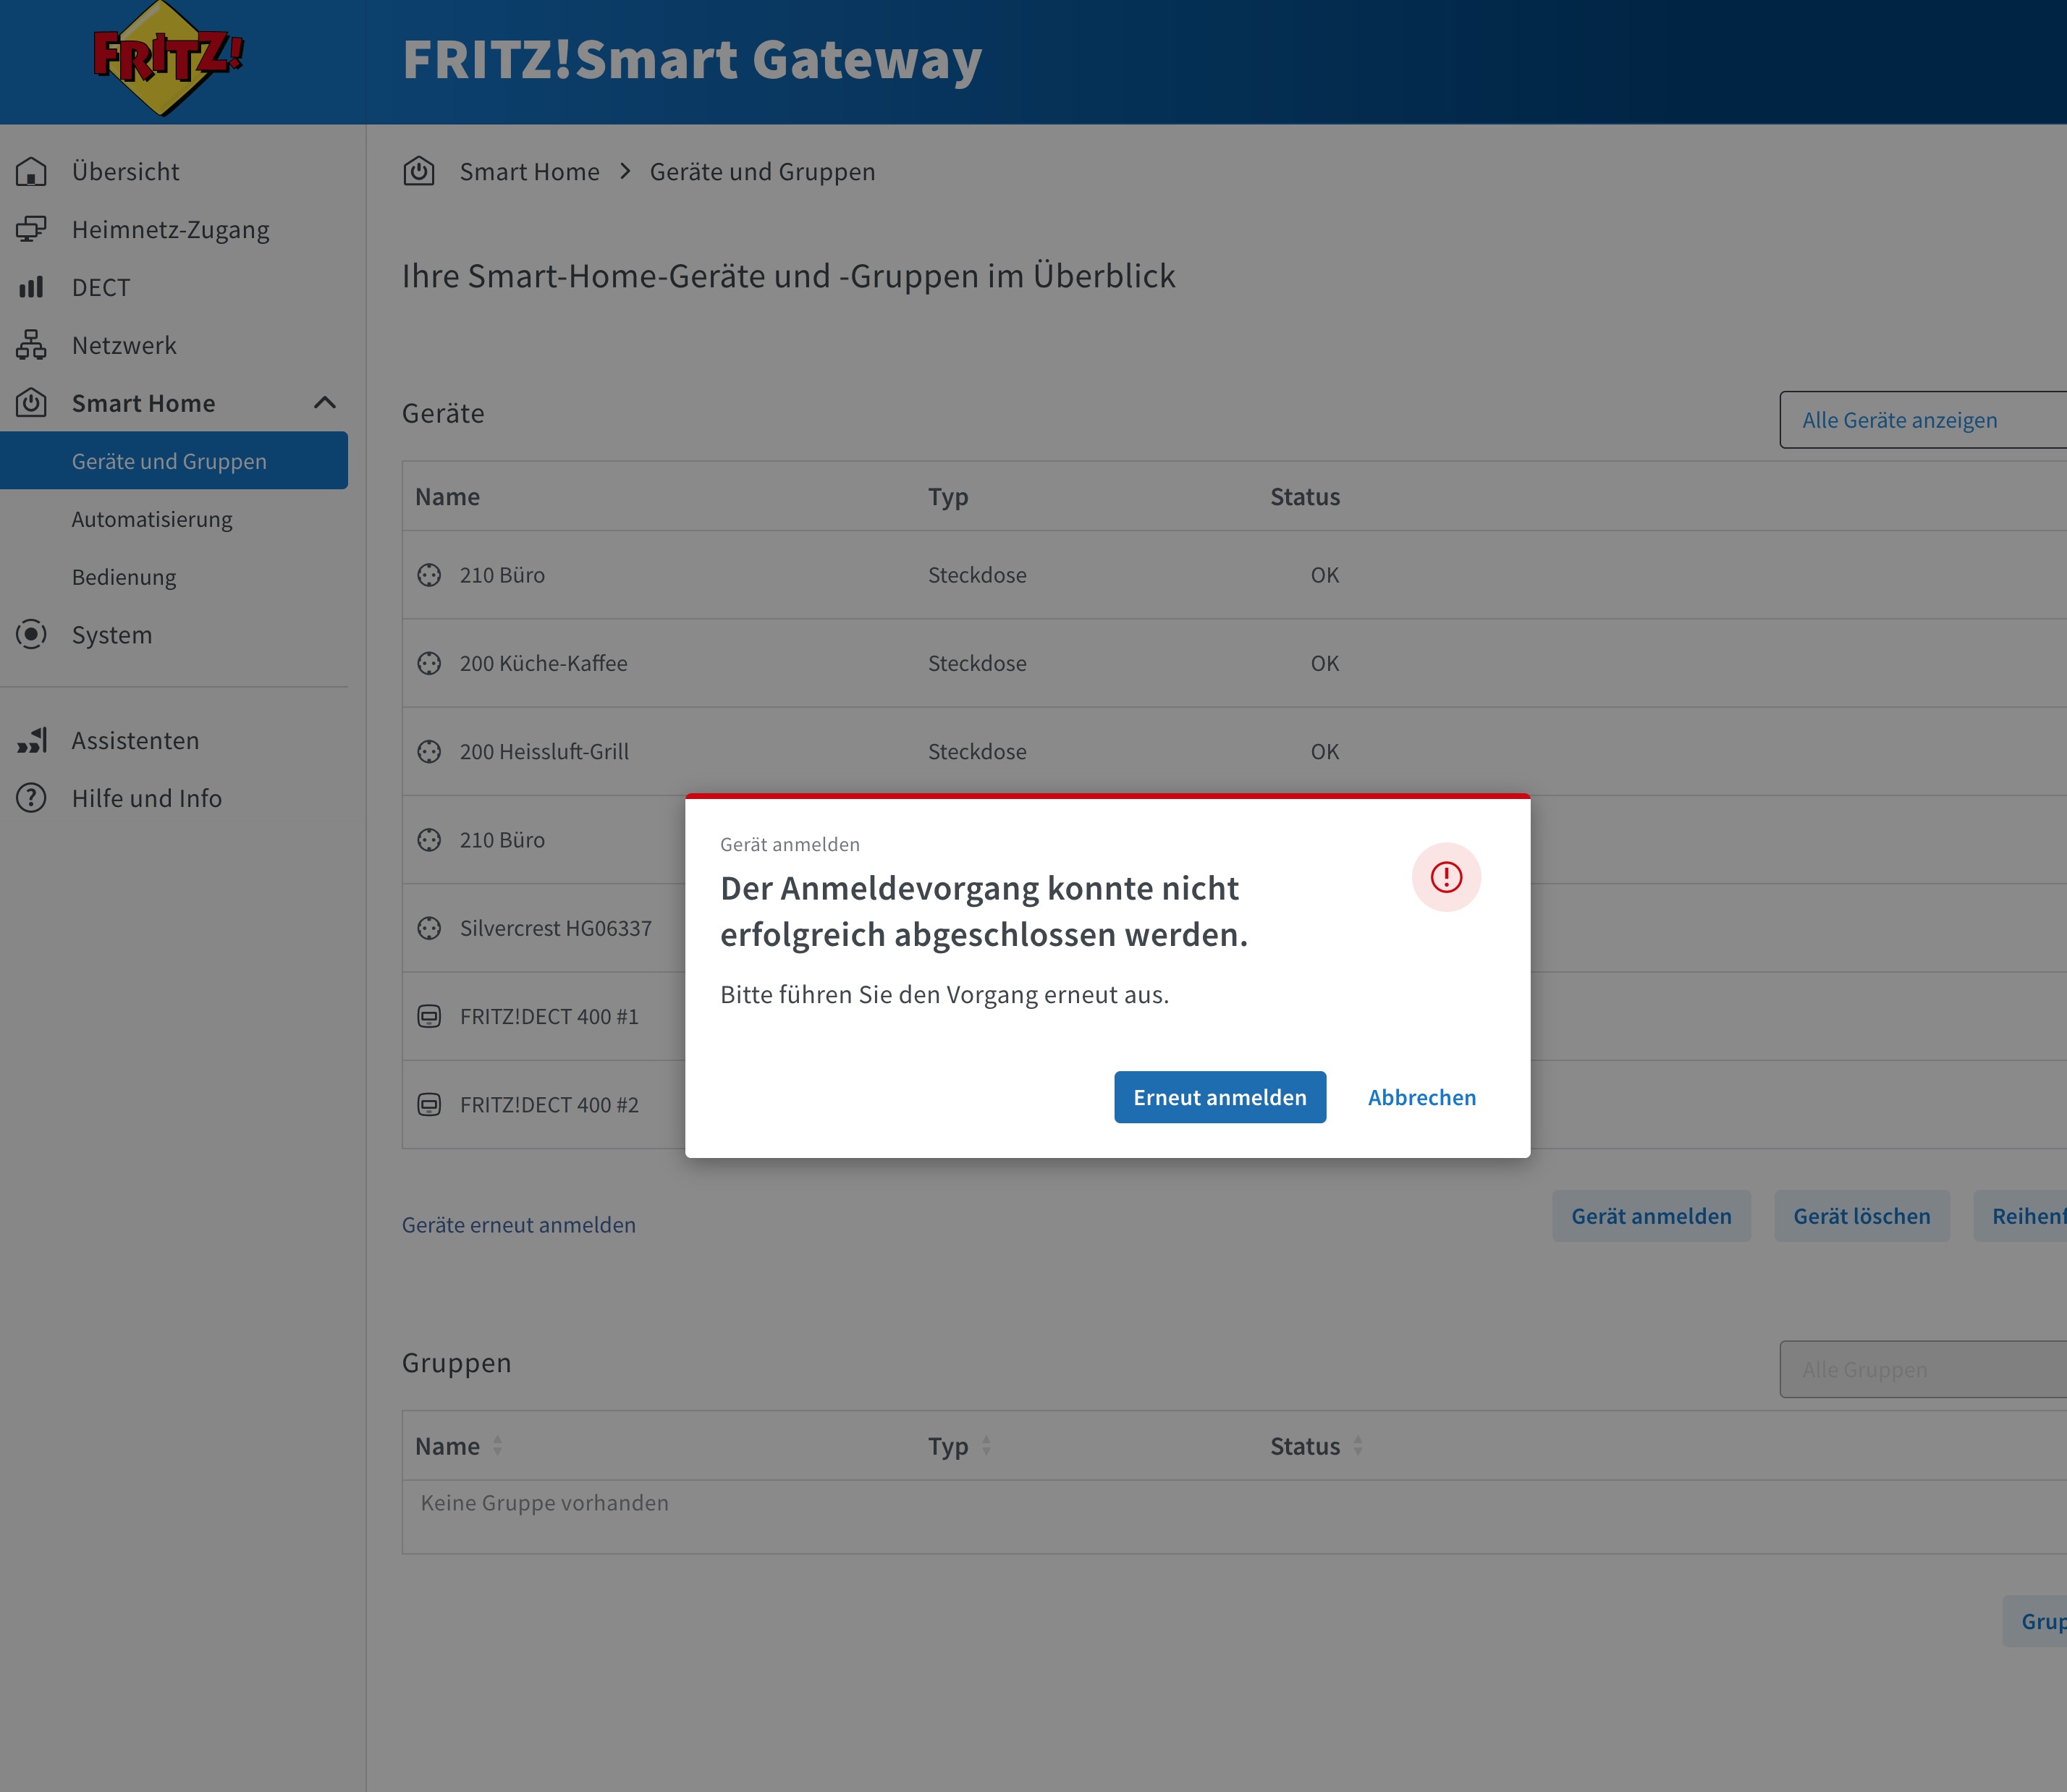Click the Hilfe und Info question icon
2067x1792 pixels.
pos(31,799)
